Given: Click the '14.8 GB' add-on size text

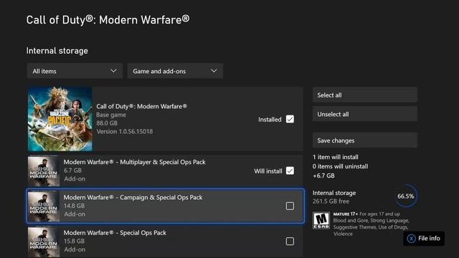Looking at the screenshot, I should (74, 206).
